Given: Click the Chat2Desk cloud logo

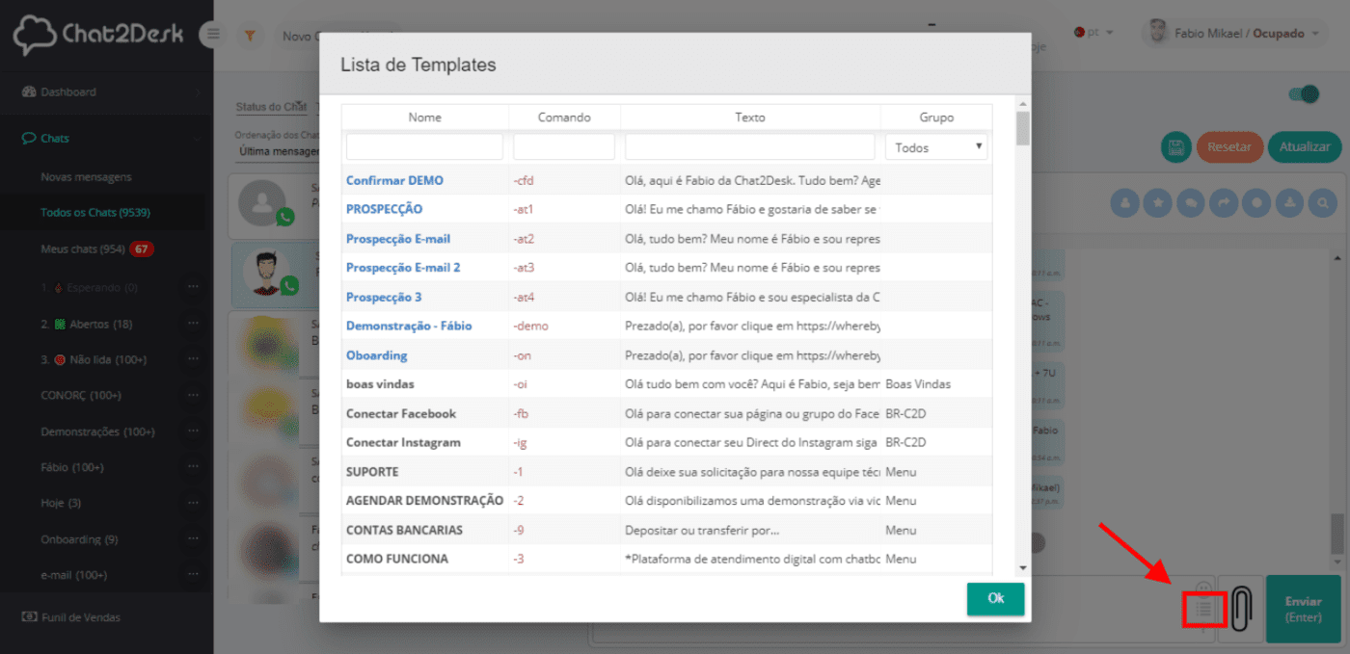Looking at the screenshot, I should click(x=35, y=35).
